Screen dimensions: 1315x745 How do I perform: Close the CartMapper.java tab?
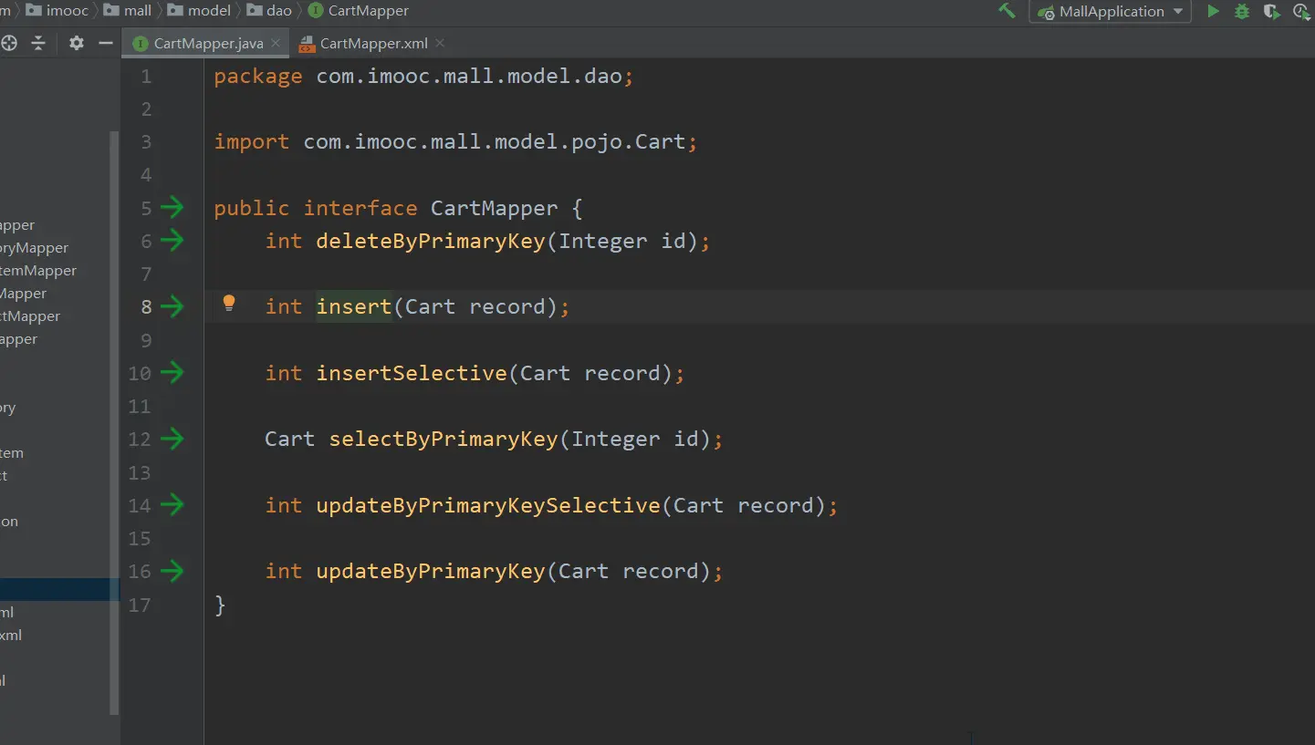point(275,43)
